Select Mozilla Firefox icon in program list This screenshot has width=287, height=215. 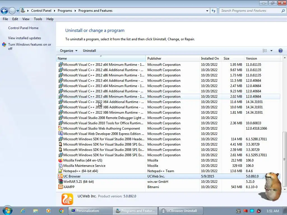tap(60, 160)
